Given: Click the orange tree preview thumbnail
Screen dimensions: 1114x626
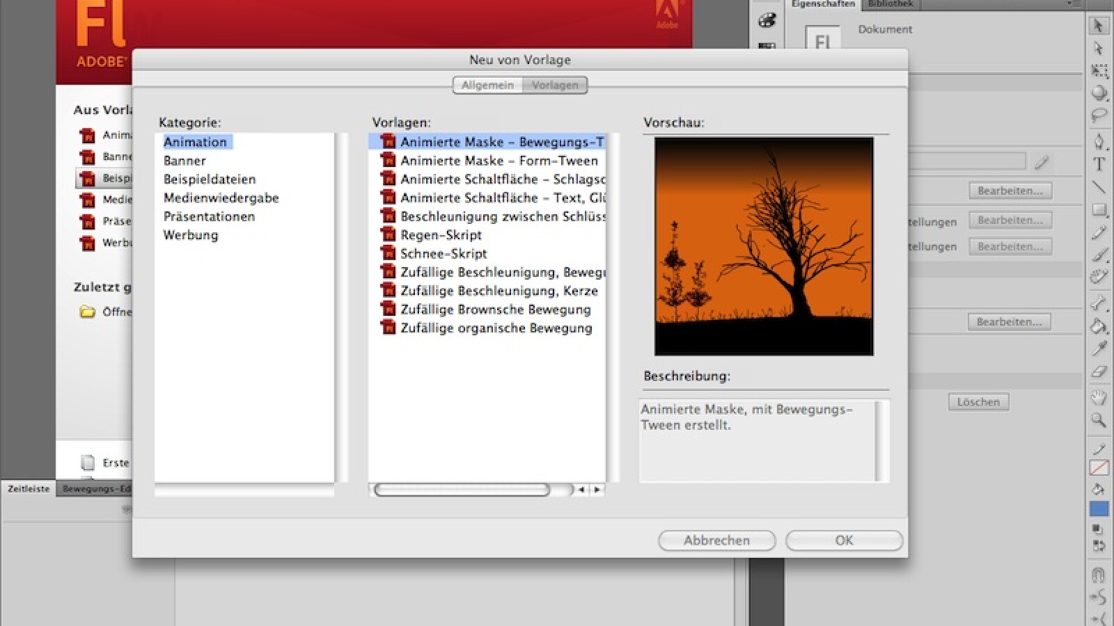Looking at the screenshot, I should (764, 246).
